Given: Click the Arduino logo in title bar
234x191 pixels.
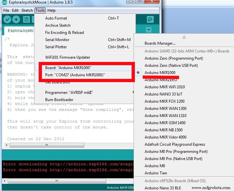Looking at the screenshot, I should coord(4,3).
